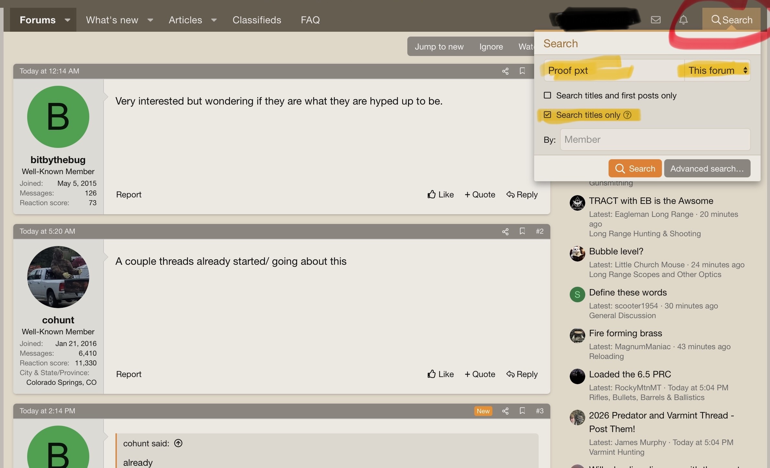Viewport: 770px width, 468px height.
Task: Share post #3 via share icon
Action: pos(505,411)
